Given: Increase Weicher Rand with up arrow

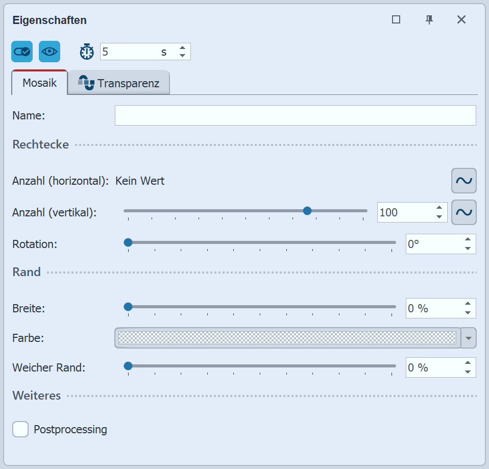Looking at the screenshot, I should pos(468,363).
